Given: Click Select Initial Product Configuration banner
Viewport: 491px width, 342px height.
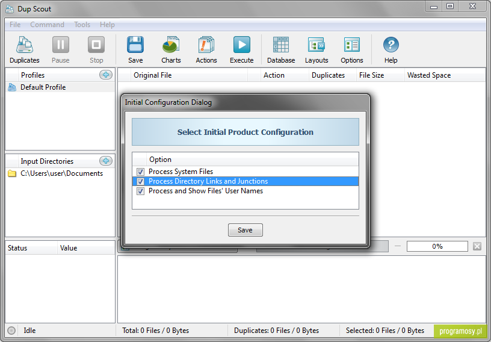Looking at the screenshot, I should coord(245,132).
